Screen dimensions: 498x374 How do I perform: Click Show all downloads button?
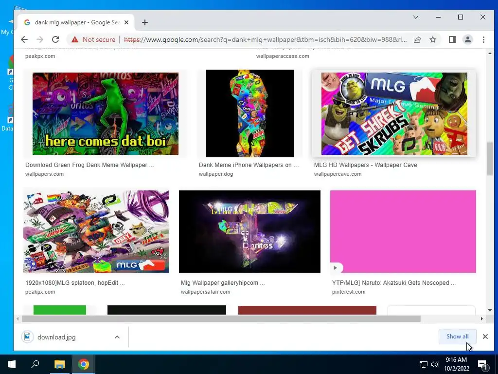pos(457,337)
